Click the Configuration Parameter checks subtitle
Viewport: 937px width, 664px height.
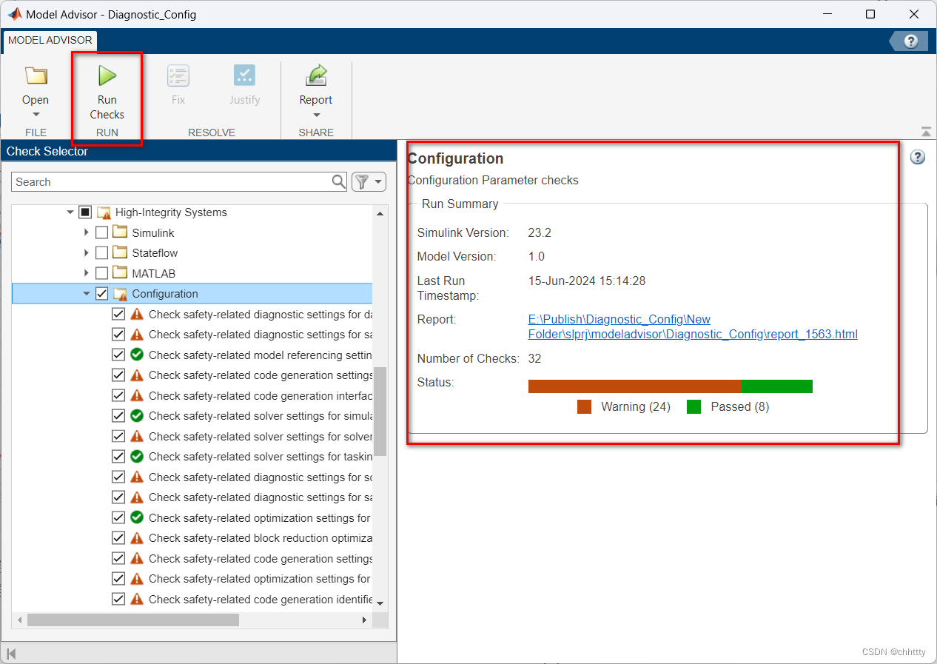click(493, 180)
